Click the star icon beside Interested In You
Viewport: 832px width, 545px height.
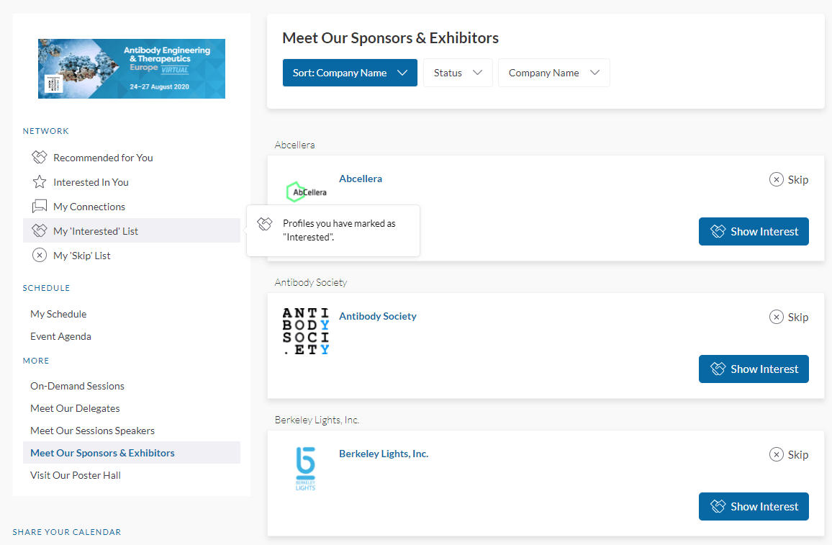pyautogui.click(x=39, y=182)
